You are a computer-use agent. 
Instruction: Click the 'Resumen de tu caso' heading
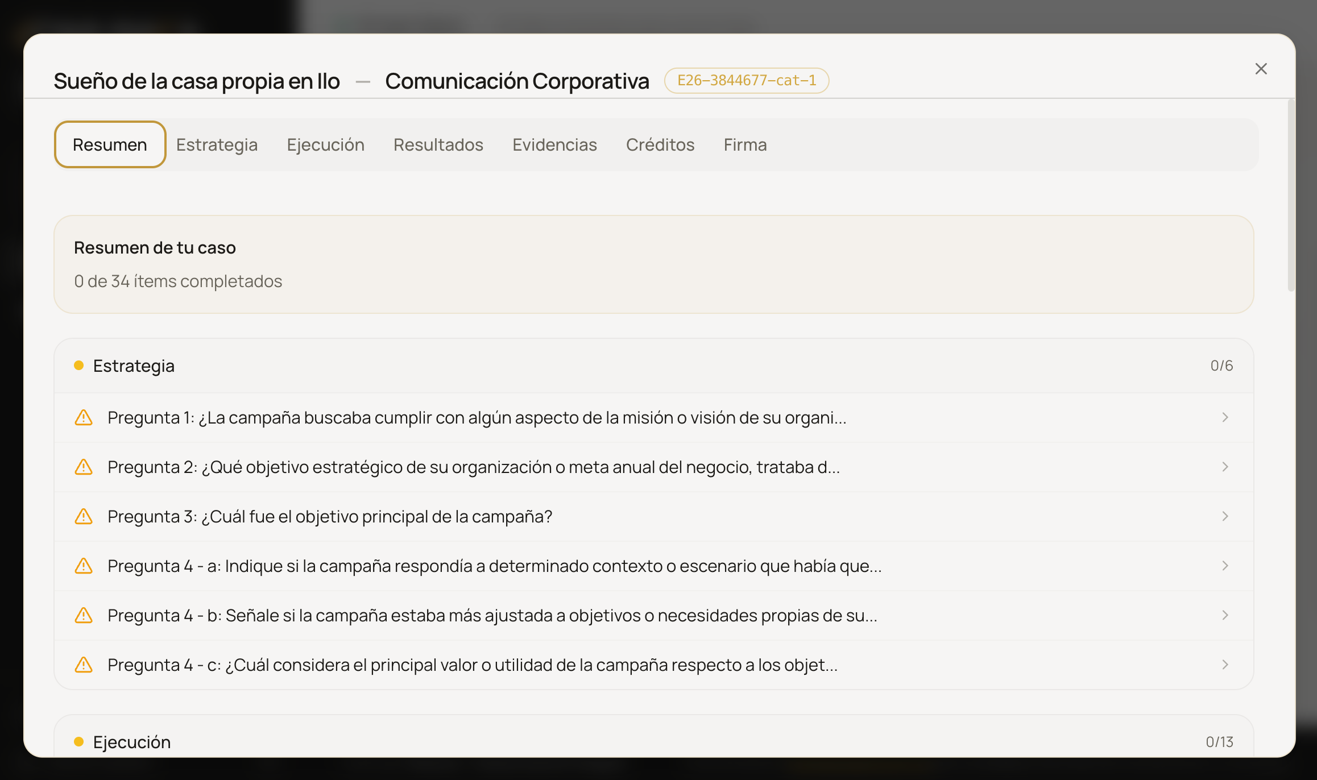(155, 247)
